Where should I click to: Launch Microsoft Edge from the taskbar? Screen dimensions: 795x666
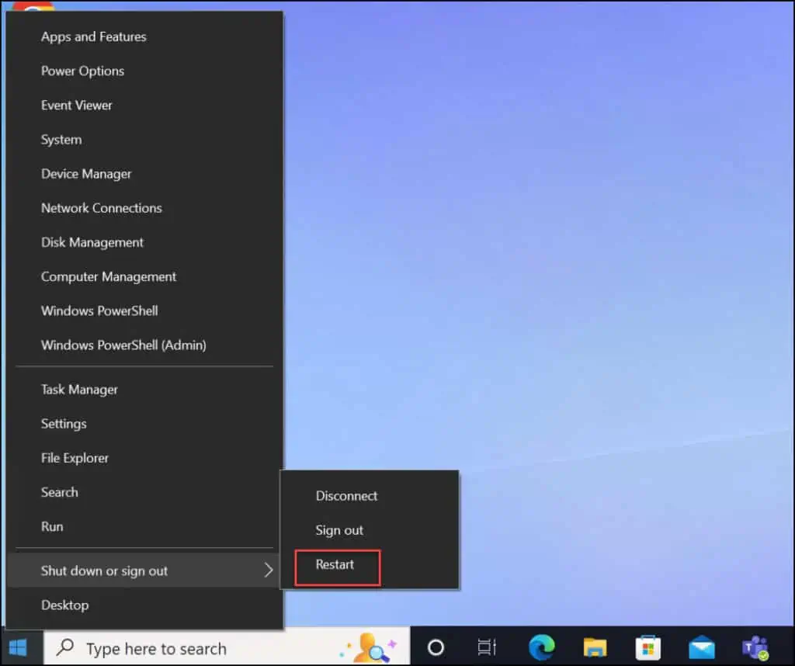click(541, 647)
